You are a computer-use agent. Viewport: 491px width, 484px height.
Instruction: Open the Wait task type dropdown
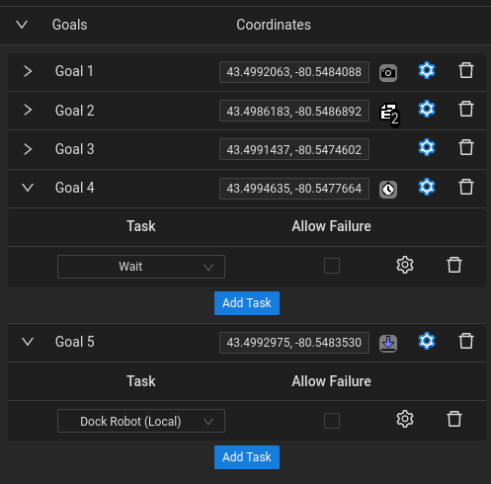tap(141, 267)
